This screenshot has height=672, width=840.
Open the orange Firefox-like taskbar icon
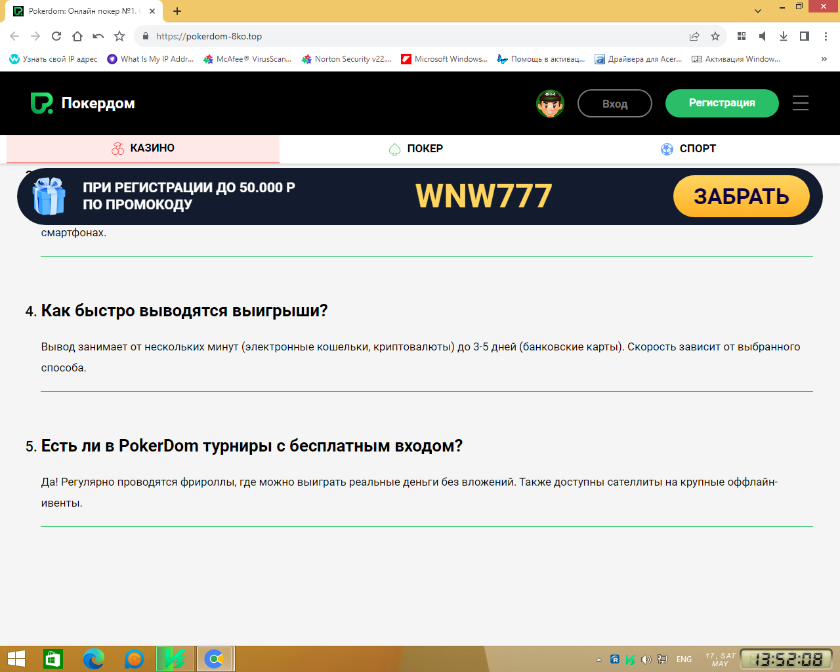[135, 659]
